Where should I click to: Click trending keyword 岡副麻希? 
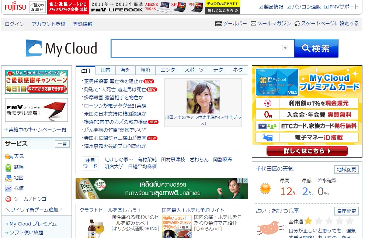[x=223, y=159]
